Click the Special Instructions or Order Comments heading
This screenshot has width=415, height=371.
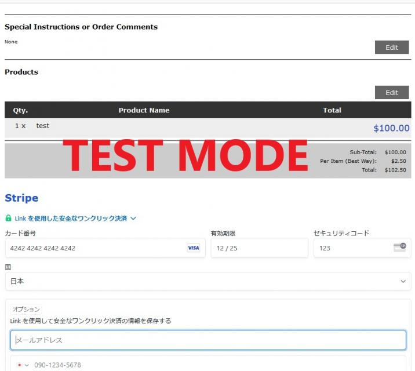click(81, 27)
